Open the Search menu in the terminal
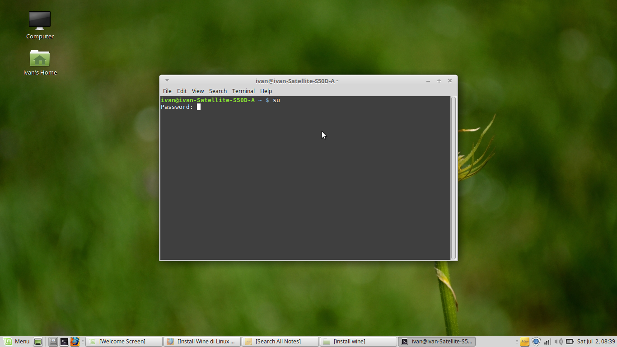The width and height of the screenshot is (617, 347). pos(218,91)
